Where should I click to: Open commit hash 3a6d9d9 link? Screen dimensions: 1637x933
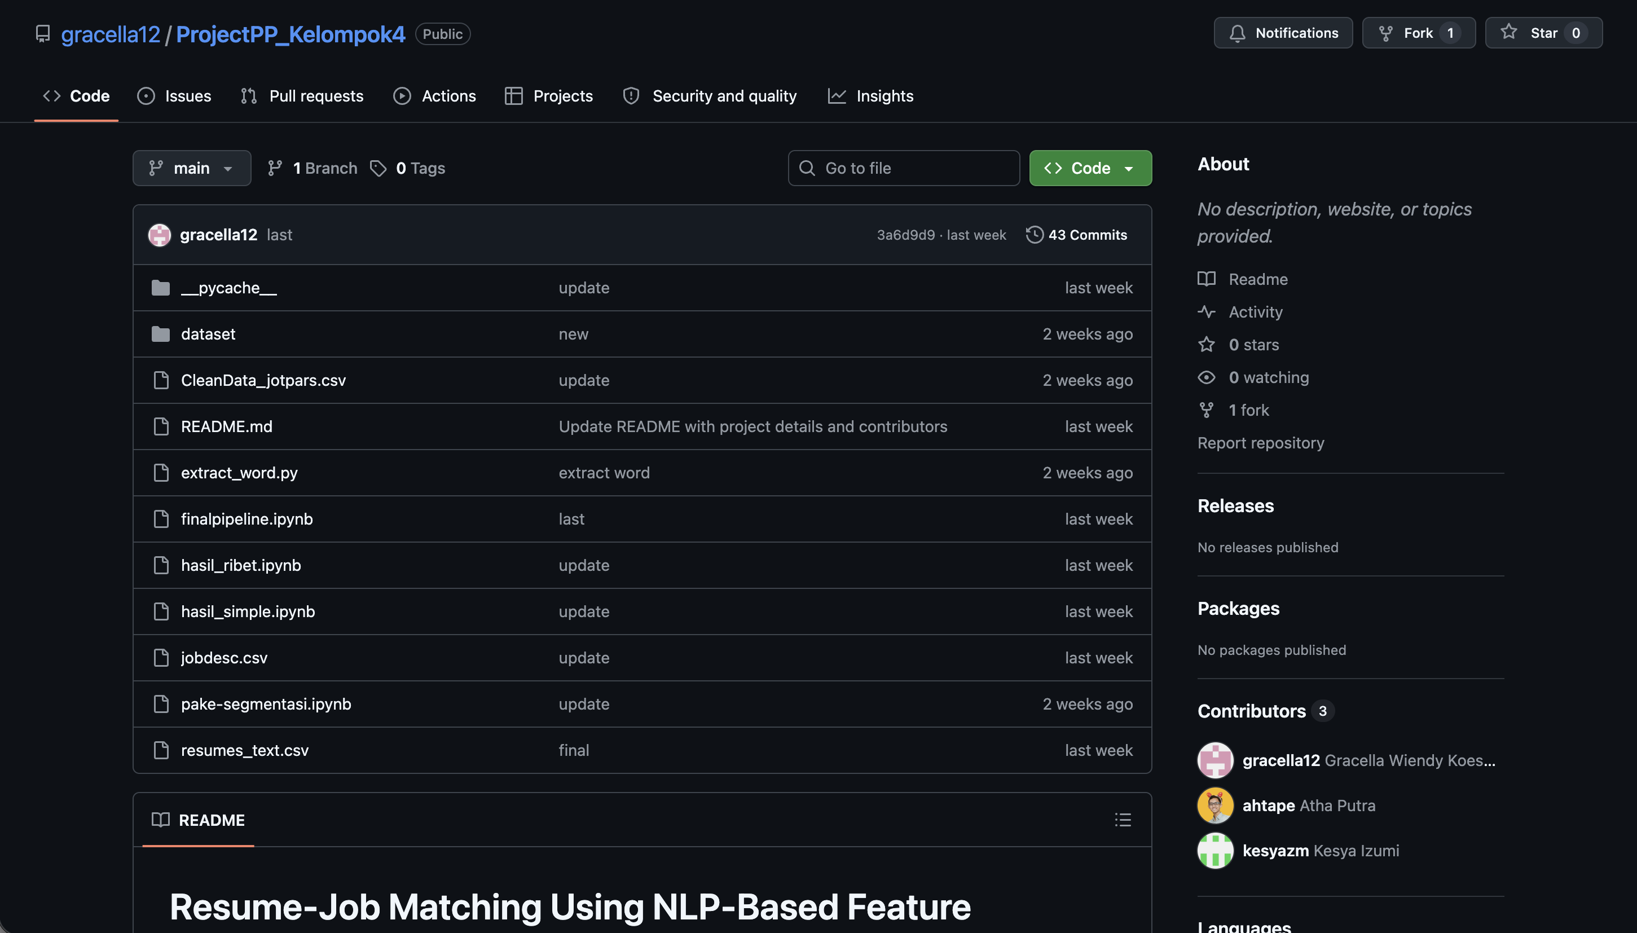905,235
